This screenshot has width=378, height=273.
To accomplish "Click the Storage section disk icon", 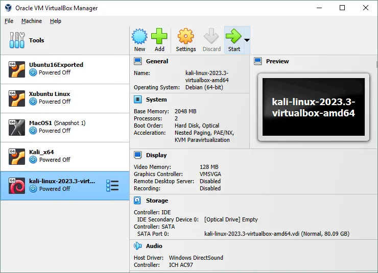I will pos(137,201).
